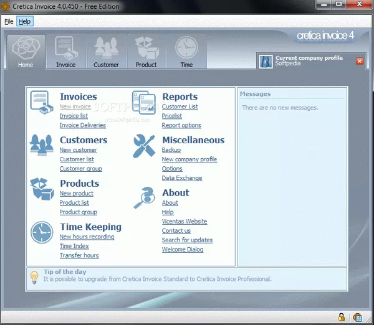Switch to the Invoice tab
Screen dimensions: 374x325
tap(66, 52)
